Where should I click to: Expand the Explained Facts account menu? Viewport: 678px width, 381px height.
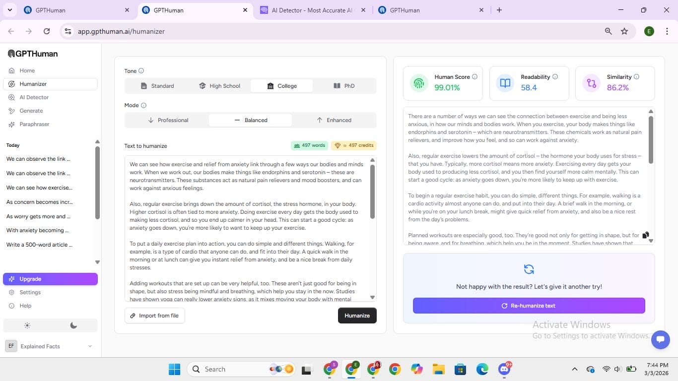pyautogui.click(x=50, y=346)
